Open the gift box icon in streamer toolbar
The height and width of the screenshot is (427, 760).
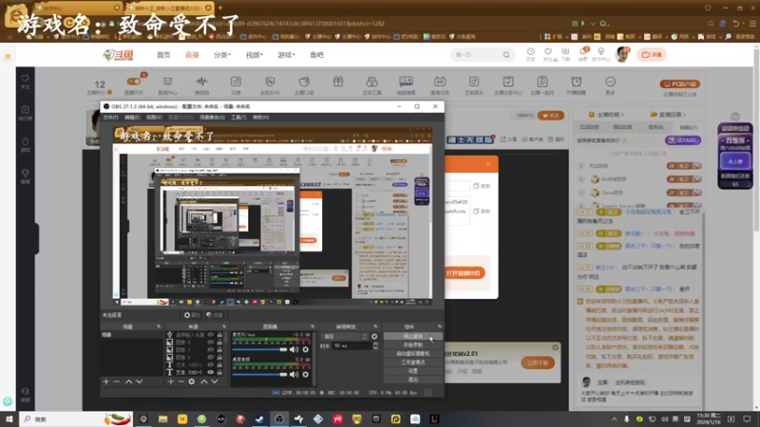338,83
